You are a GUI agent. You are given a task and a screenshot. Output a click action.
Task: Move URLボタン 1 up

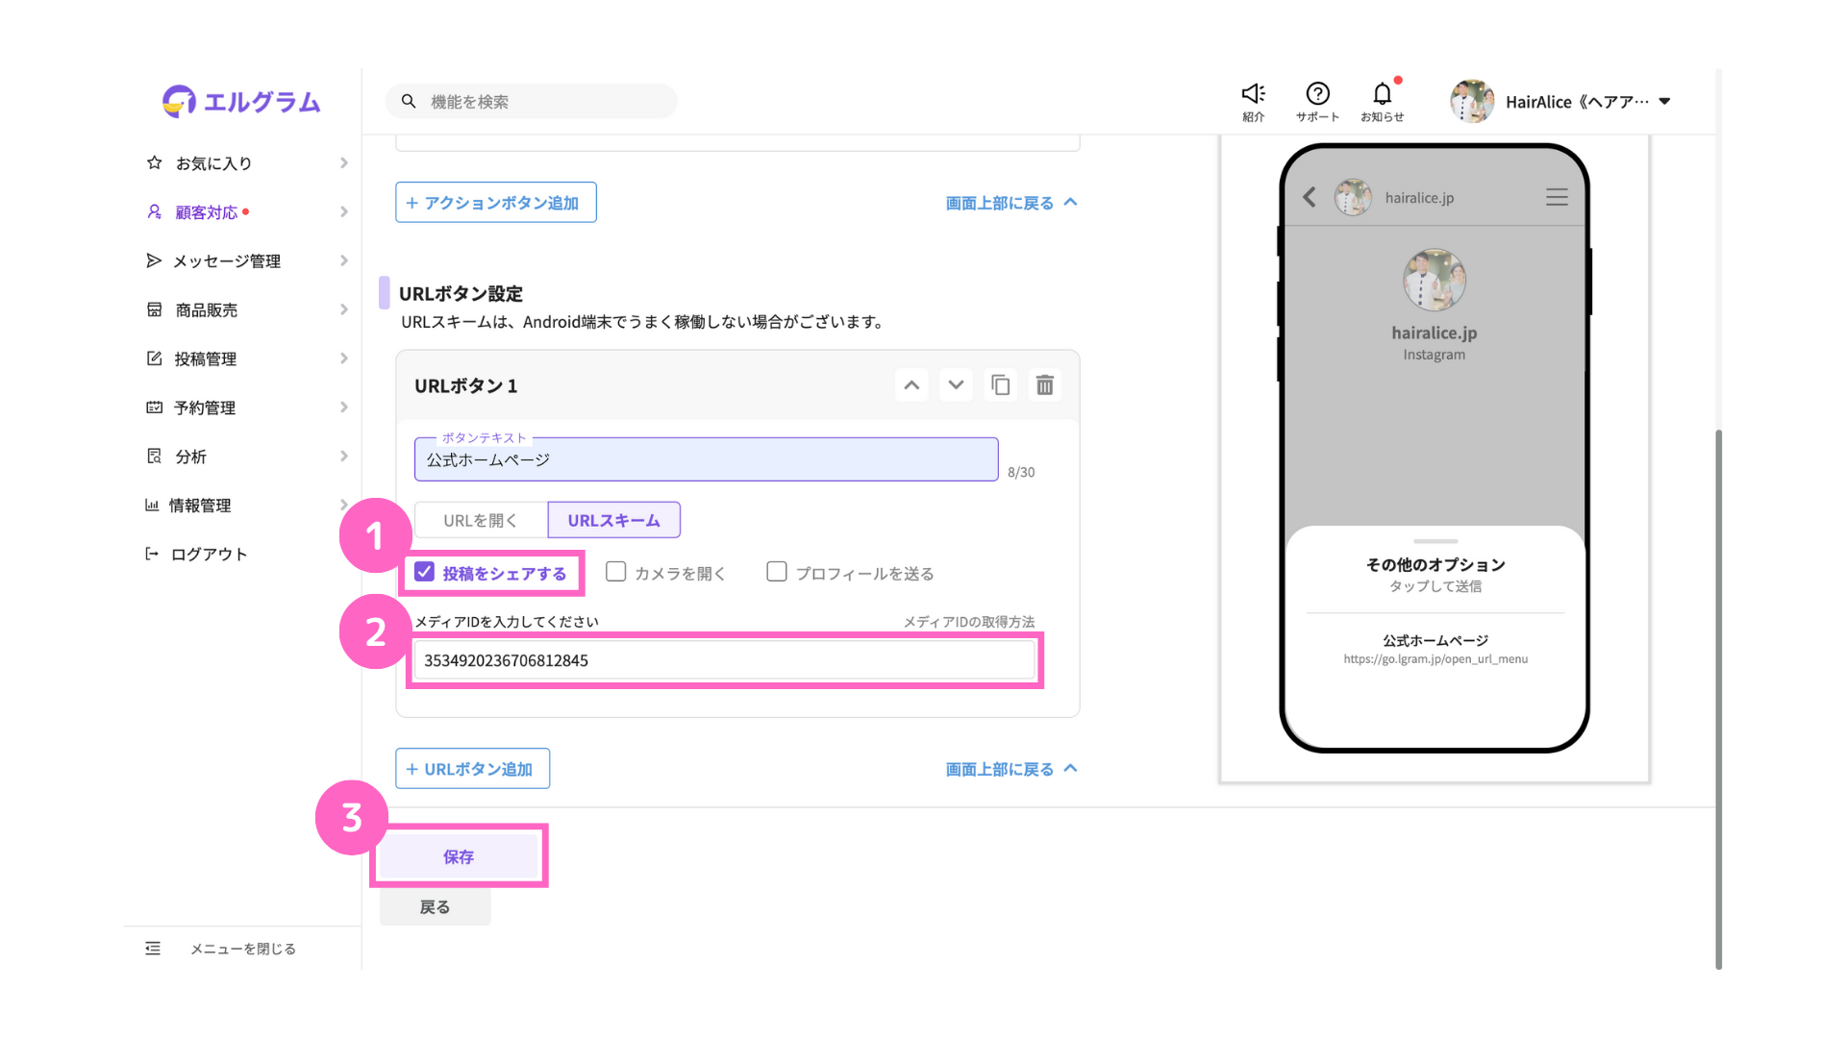click(x=911, y=385)
